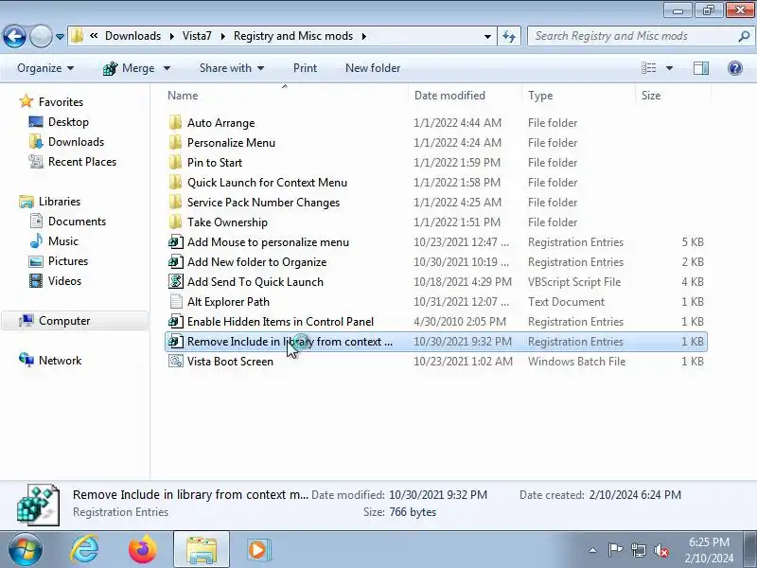Select Service Pack Number Changes folder icon
Viewport: 757px width, 568px height.
[x=175, y=203]
